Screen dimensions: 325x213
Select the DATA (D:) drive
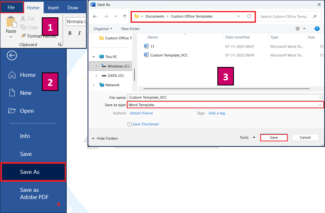(x=113, y=76)
